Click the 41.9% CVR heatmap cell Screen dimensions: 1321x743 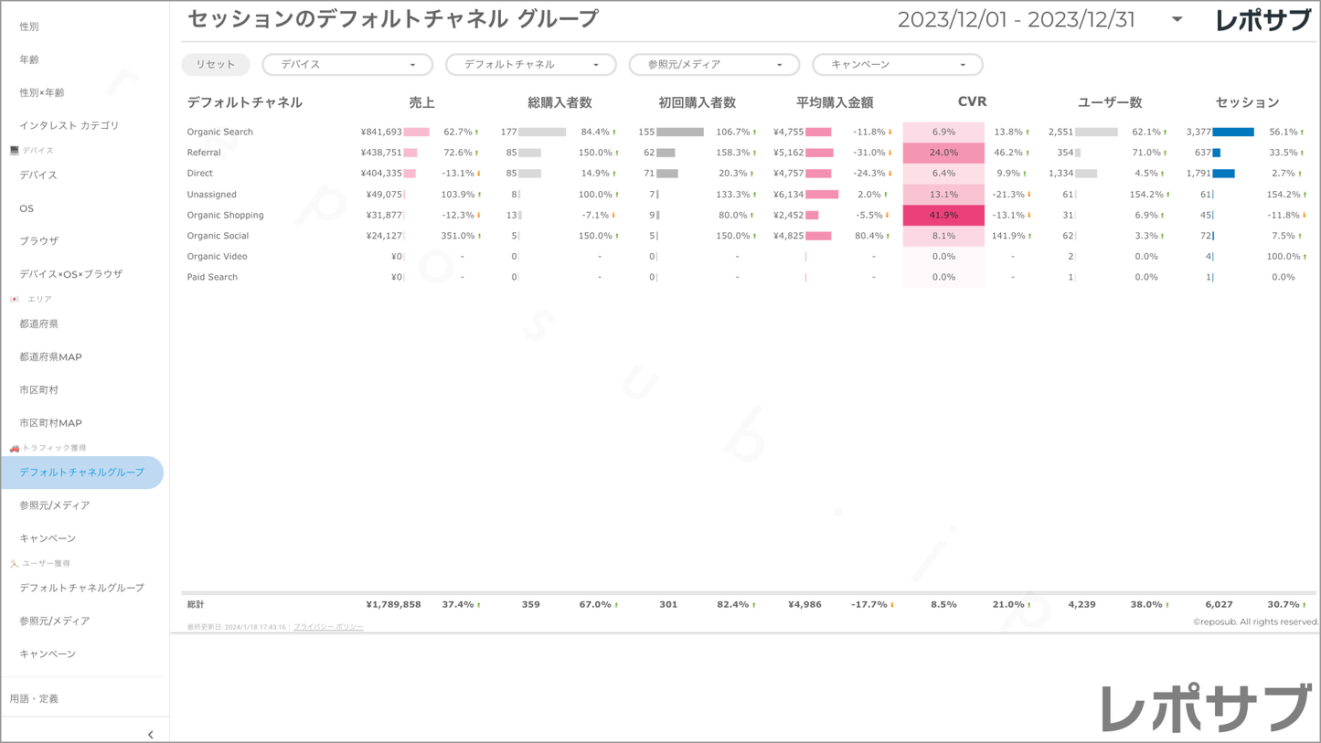[943, 216]
